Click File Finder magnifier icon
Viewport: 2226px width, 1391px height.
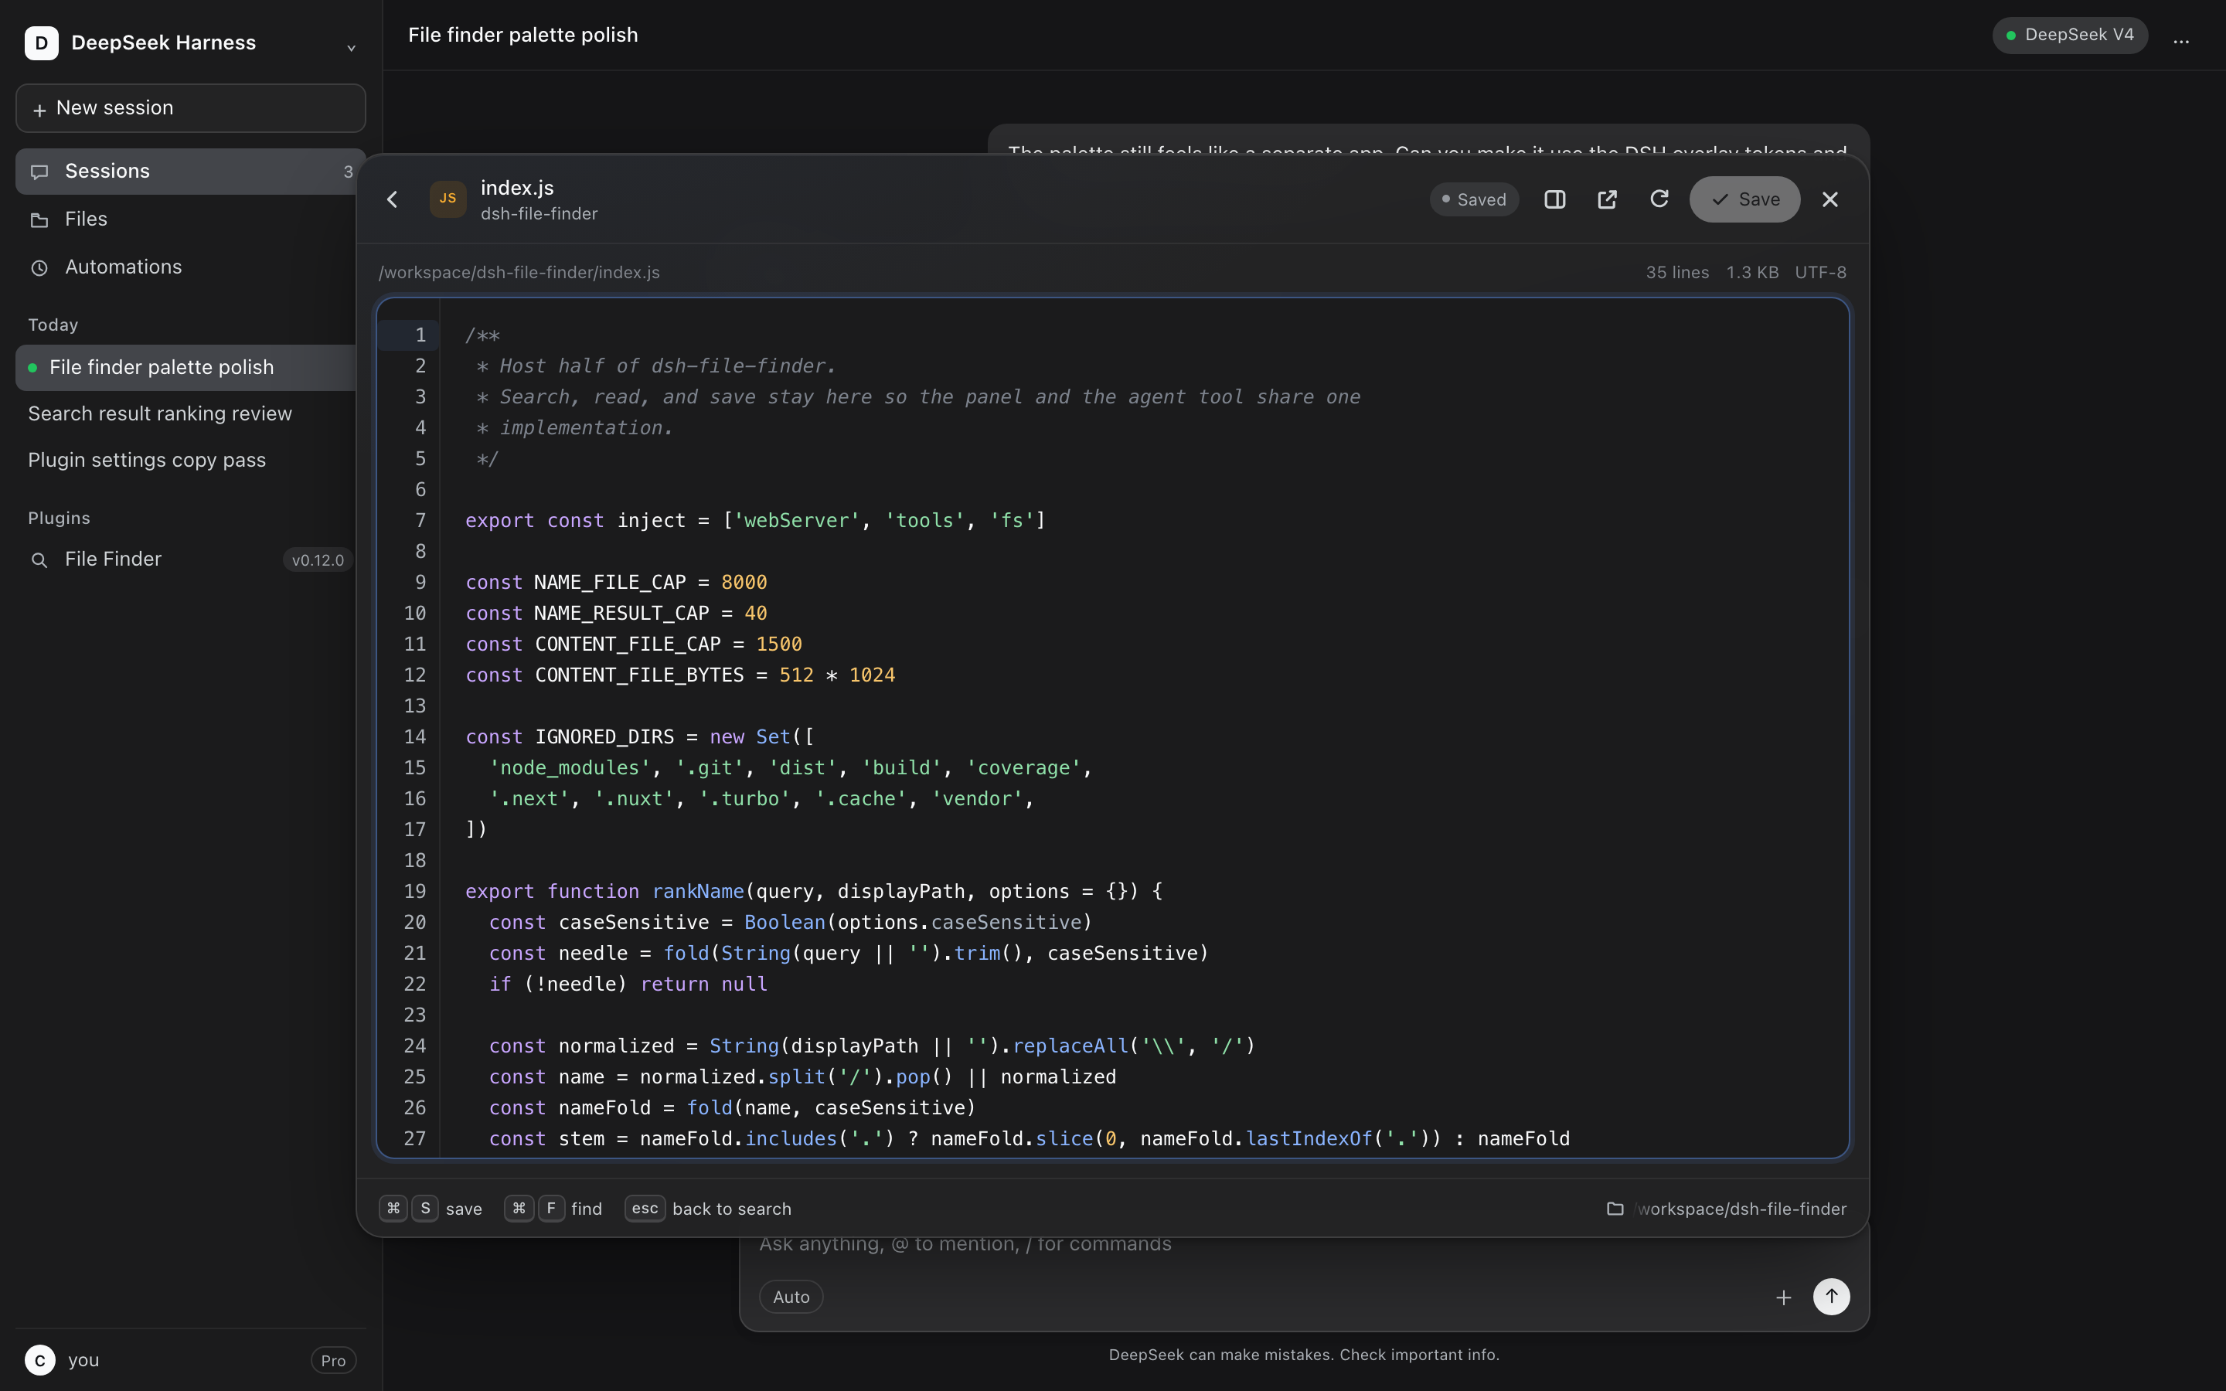tap(39, 560)
